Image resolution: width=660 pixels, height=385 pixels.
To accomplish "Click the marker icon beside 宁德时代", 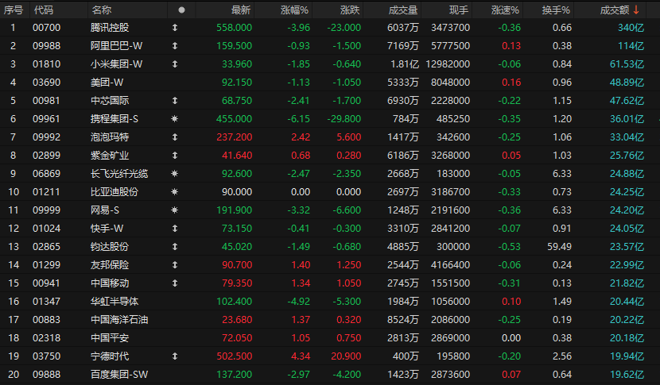I will [175, 356].
